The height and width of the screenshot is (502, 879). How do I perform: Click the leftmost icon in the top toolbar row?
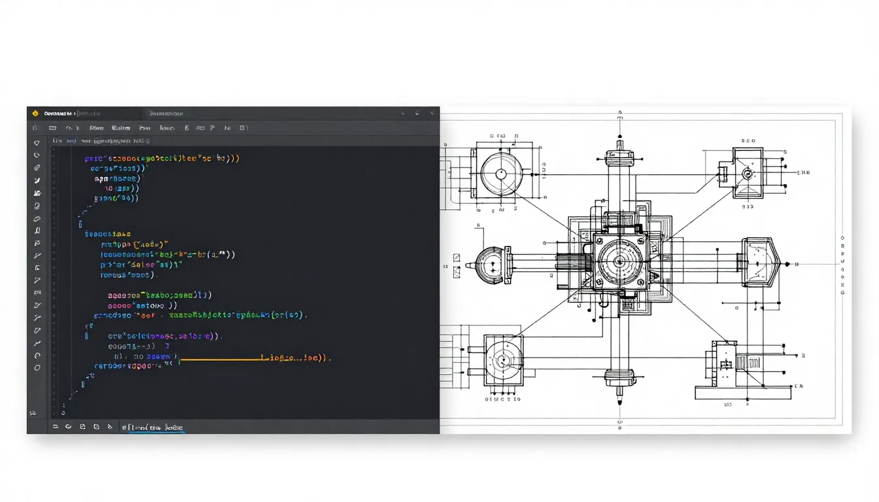34,128
